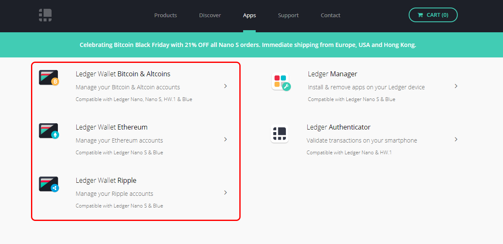This screenshot has height=244, width=503.
Task: Expand the Ledger Manager chevron arrow
Action: coord(456,86)
